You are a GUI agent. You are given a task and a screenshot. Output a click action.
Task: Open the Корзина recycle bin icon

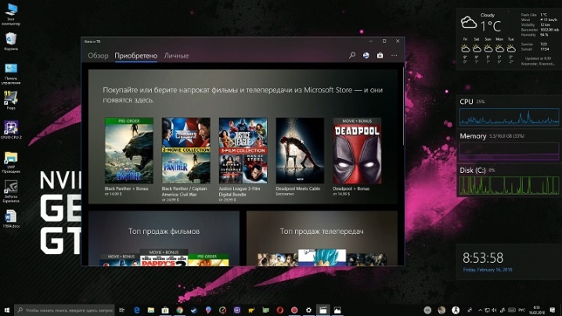coord(11,41)
